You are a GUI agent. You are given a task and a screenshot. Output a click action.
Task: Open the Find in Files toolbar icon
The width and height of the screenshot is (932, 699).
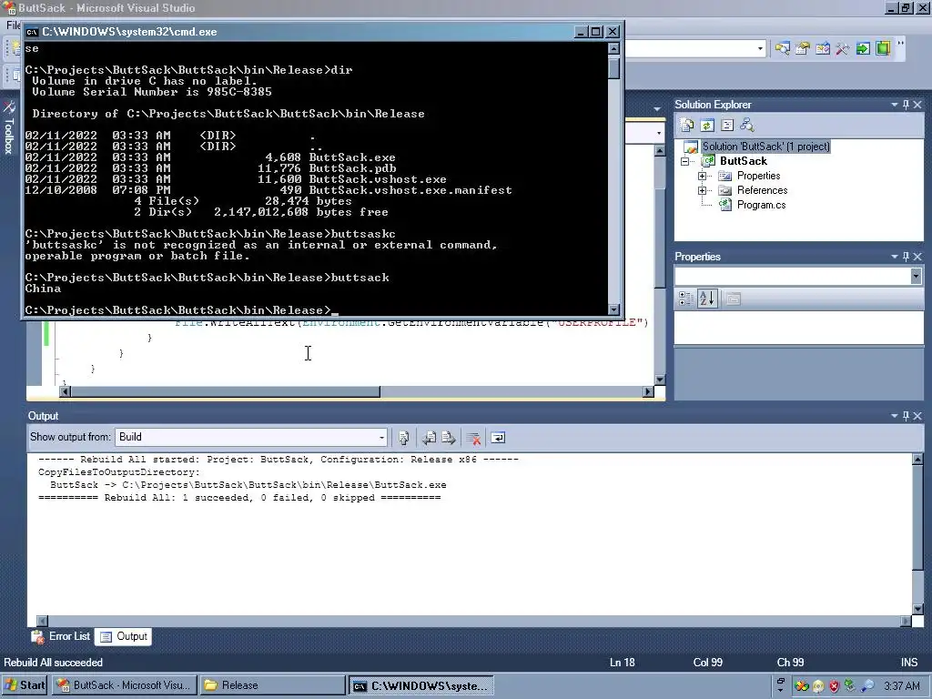tap(782, 48)
